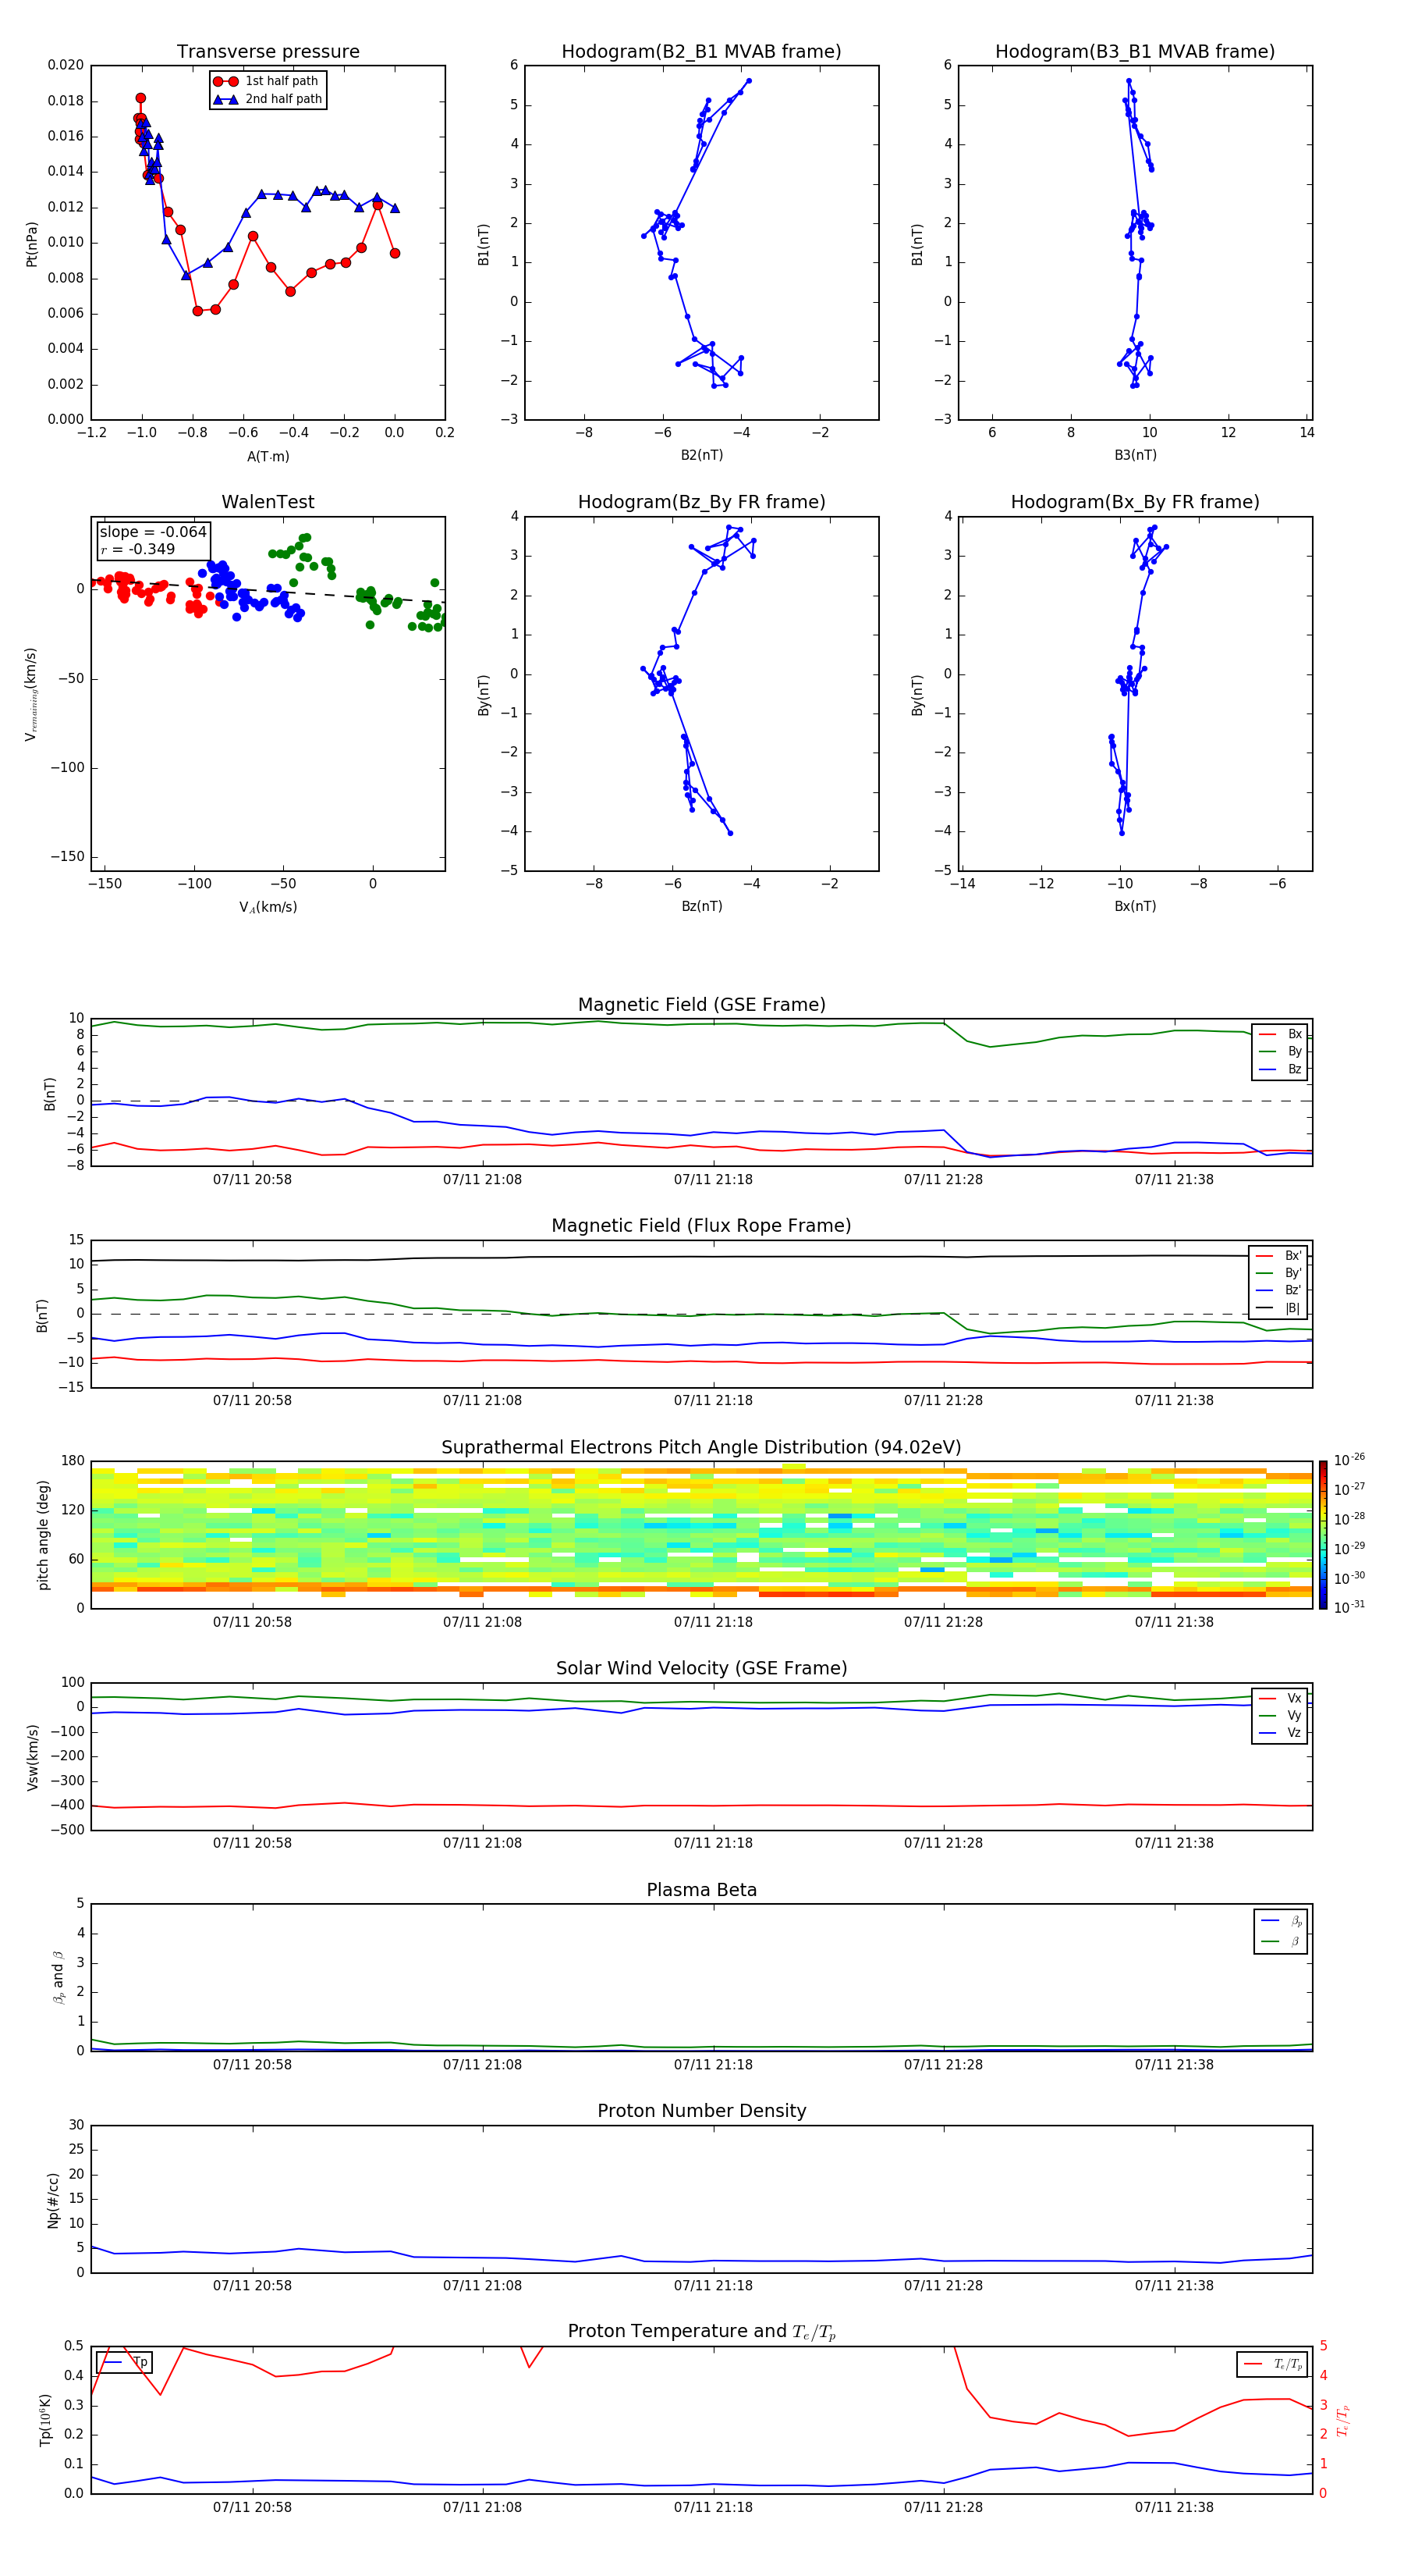Click the 'Np(#/cc)' y-axis label

click(x=53, y=2200)
